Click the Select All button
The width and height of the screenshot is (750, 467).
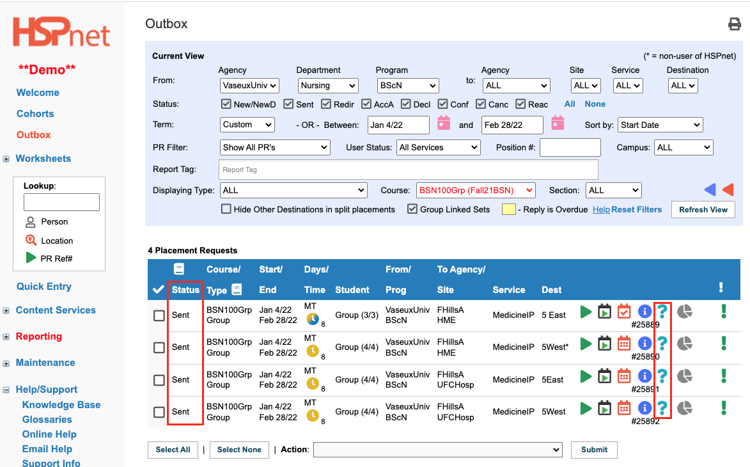(173, 450)
